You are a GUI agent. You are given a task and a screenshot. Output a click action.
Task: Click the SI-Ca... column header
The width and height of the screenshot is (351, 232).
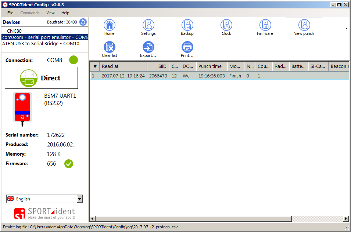click(318, 66)
